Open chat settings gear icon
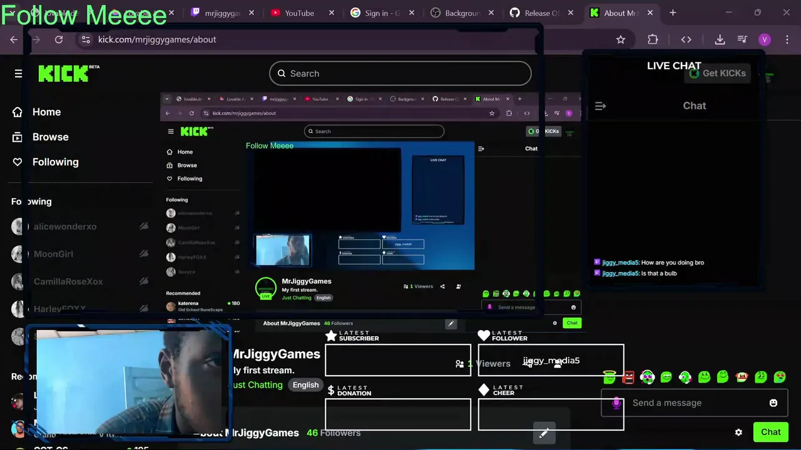 [x=738, y=432]
